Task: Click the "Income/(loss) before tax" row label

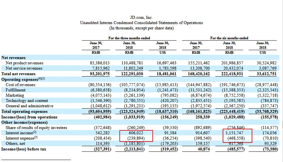Action: (x=24, y=149)
